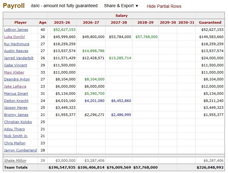Select Rui Hachimura's $18,259,259 2025-26 salary
The image size is (228, 173).
64,44
